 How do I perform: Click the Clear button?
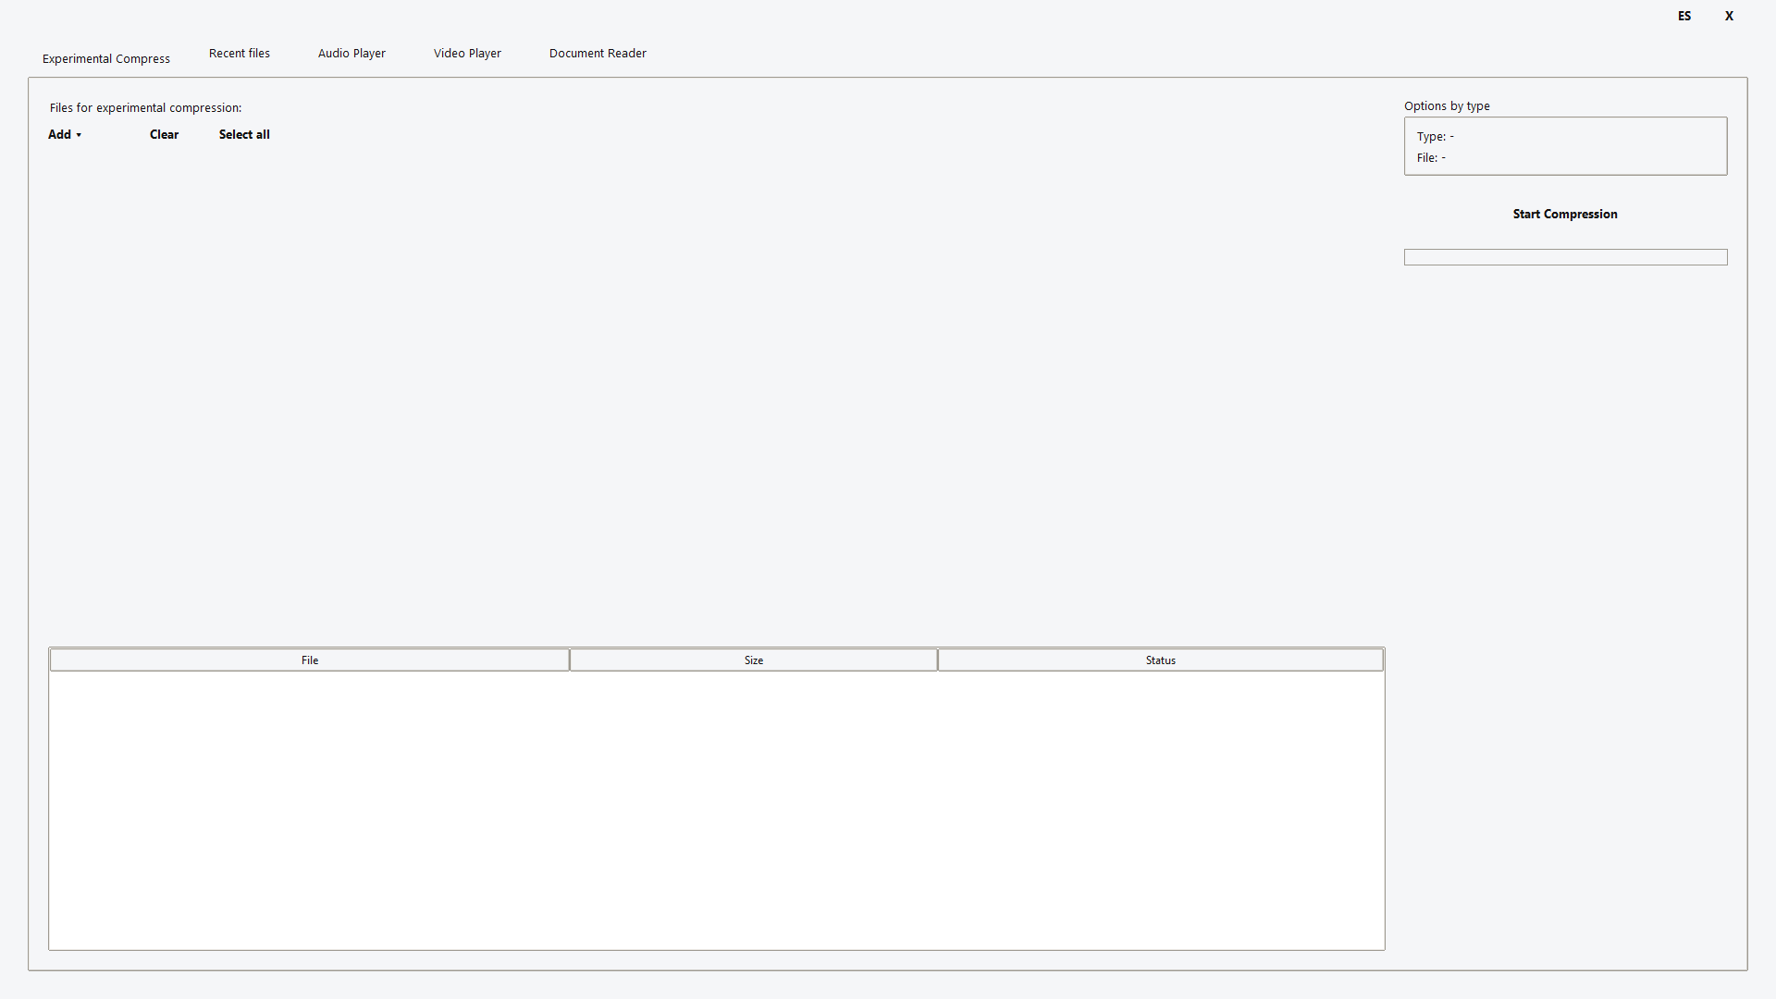[x=164, y=134]
